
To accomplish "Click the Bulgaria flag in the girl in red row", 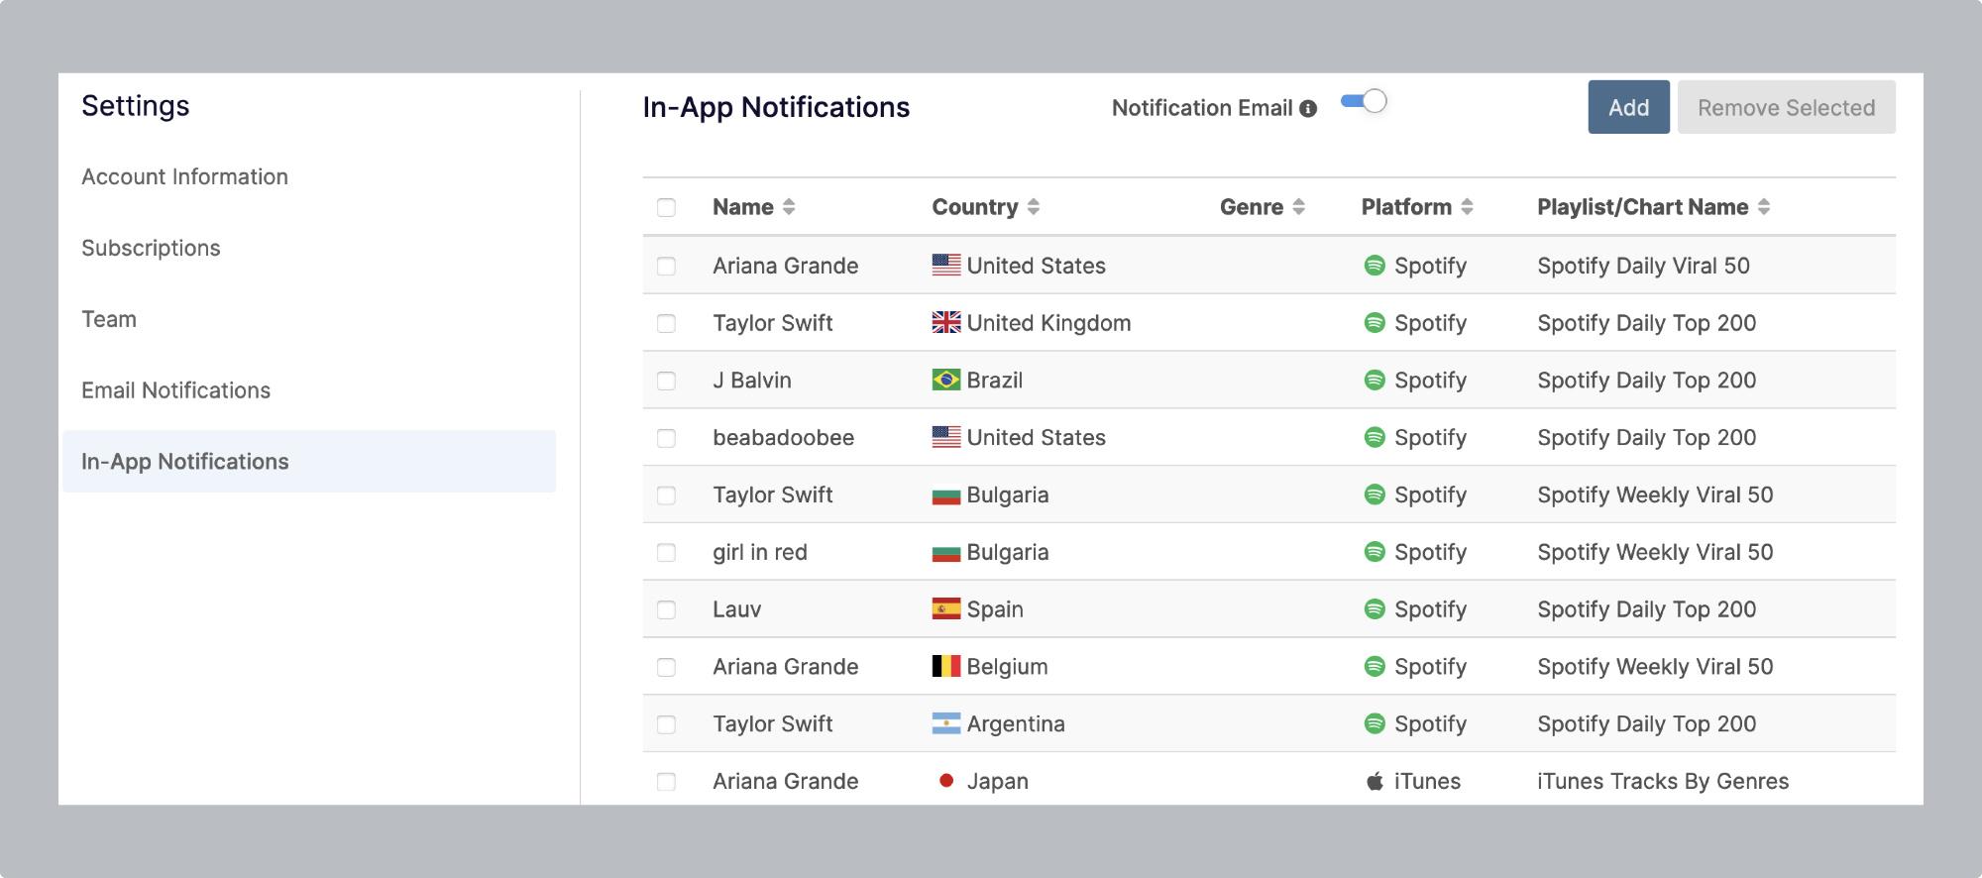I will click(946, 552).
